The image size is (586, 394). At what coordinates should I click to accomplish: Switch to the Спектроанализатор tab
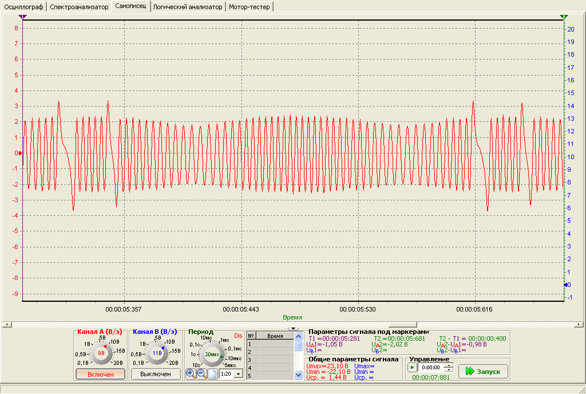(x=79, y=7)
